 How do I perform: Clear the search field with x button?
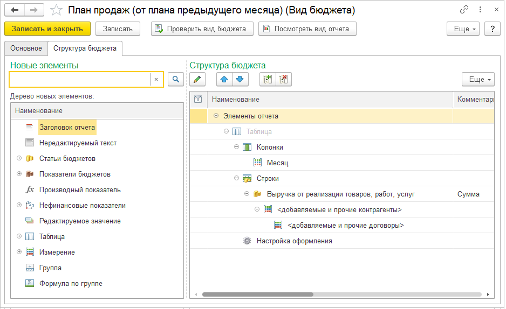[x=156, y=80]
